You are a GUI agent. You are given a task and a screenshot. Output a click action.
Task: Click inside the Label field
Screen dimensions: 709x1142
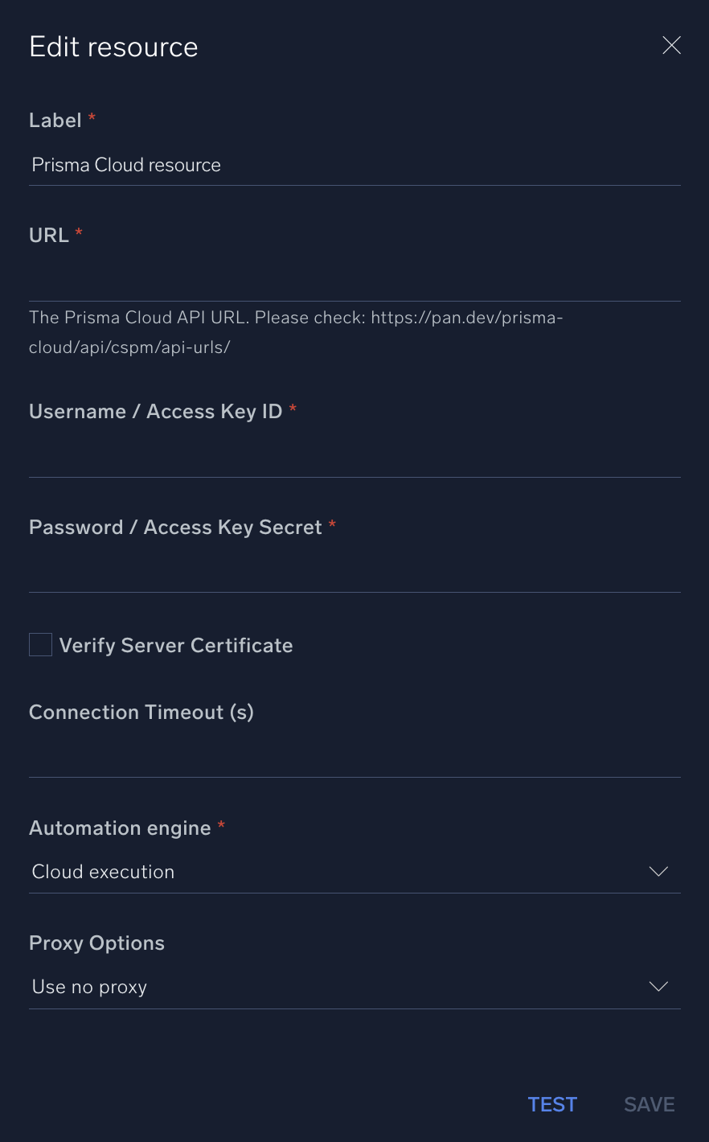click(354, 165)
